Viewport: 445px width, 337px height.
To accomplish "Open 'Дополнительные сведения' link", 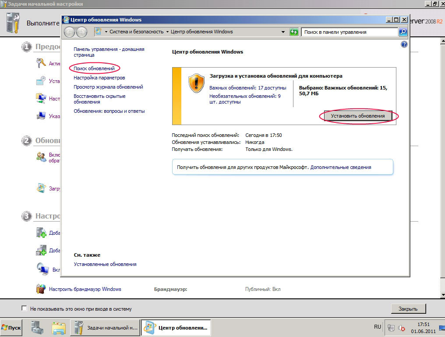I will tap(341, 167).
